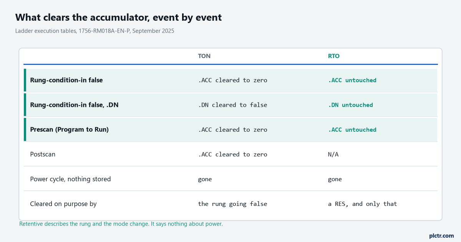The width and height of the screenshot is (461, 242).
Task: Click the RTO 'gone' cell
Action: point(335,179)
